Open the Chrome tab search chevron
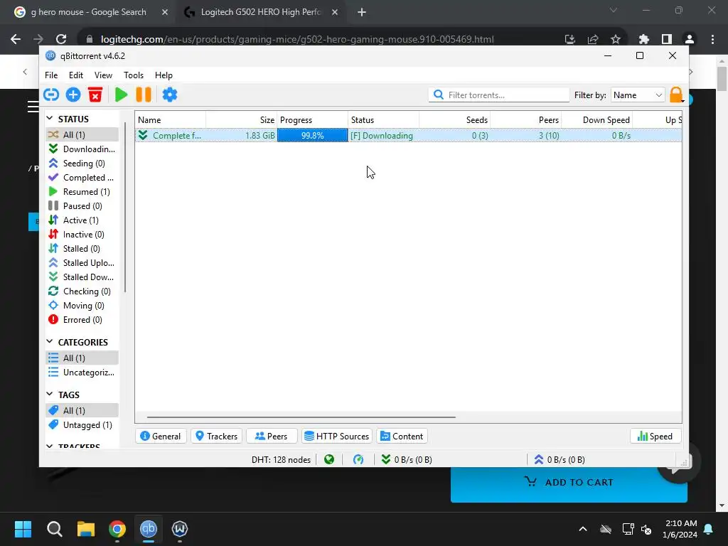Image resolution: width=728 pixels, height=546 pixels. click(x=614, y=10)
